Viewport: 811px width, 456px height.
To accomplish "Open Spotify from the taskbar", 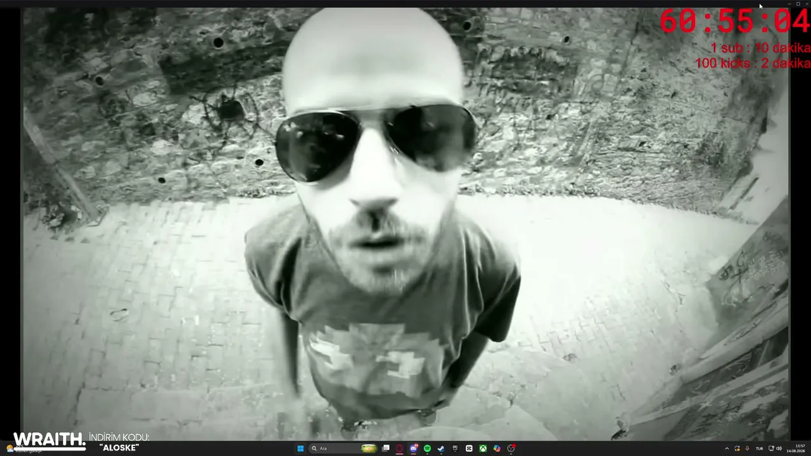I will pyautogui.click(x=427, y=448).
